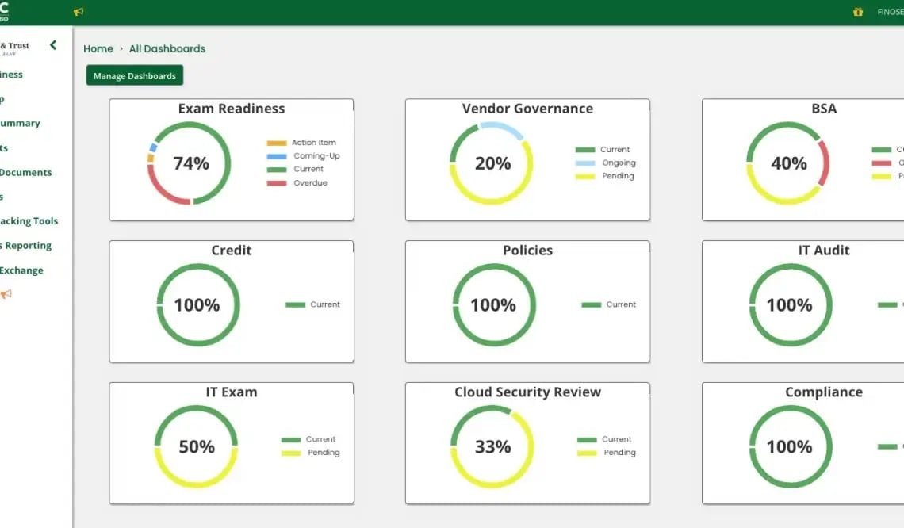
Task: Click the FINOSE link in top bar
Action: (890, 12)
